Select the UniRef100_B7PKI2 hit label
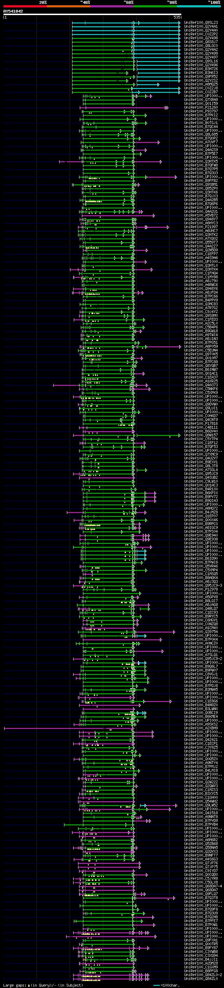 pos(201,115)
